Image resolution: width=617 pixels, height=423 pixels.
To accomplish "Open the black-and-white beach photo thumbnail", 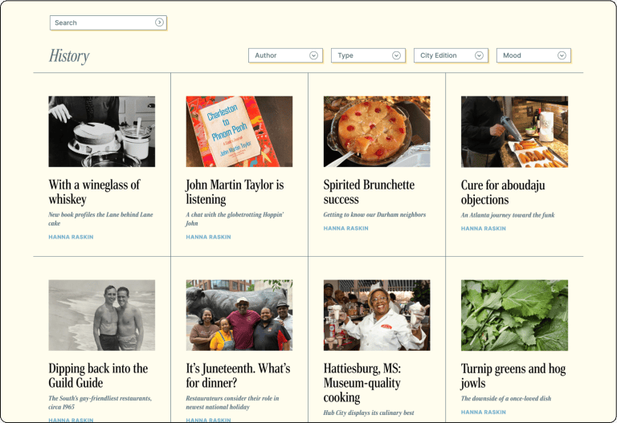I will [x=102, y=315].
